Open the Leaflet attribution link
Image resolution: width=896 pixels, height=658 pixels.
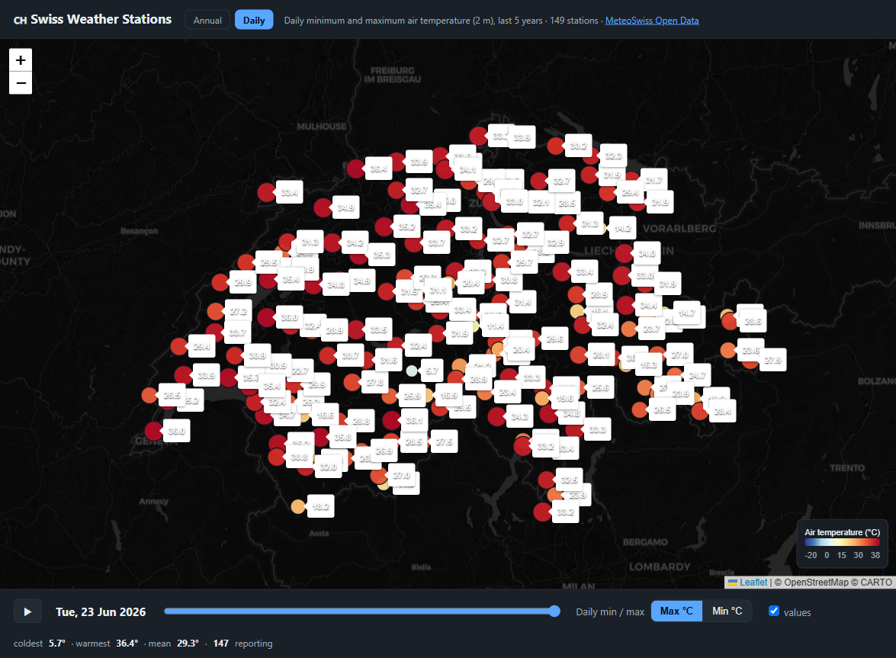(x=753, y=582)
